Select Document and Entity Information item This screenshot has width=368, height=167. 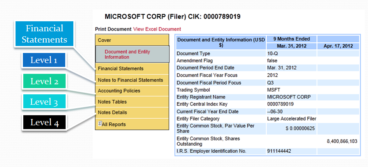click(127, 55)
